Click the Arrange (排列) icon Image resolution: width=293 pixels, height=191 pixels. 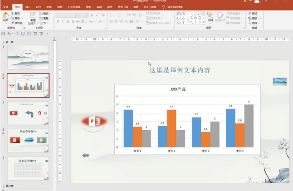[x=210, y=15]
